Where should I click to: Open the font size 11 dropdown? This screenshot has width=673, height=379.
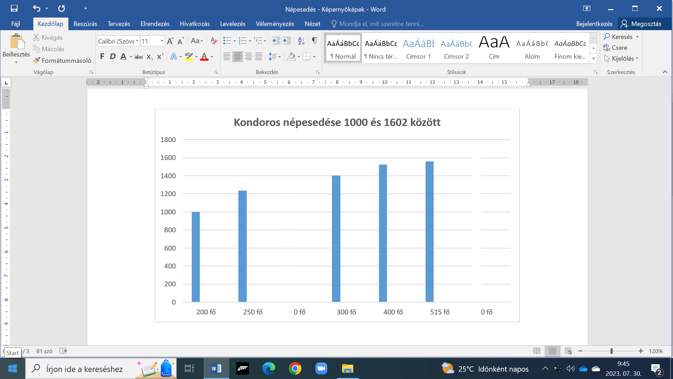click(x=162, y=41)
